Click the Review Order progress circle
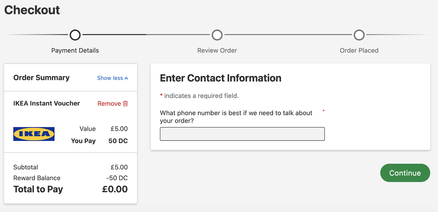Screen dimensions: 438x212 coord(217,35)
